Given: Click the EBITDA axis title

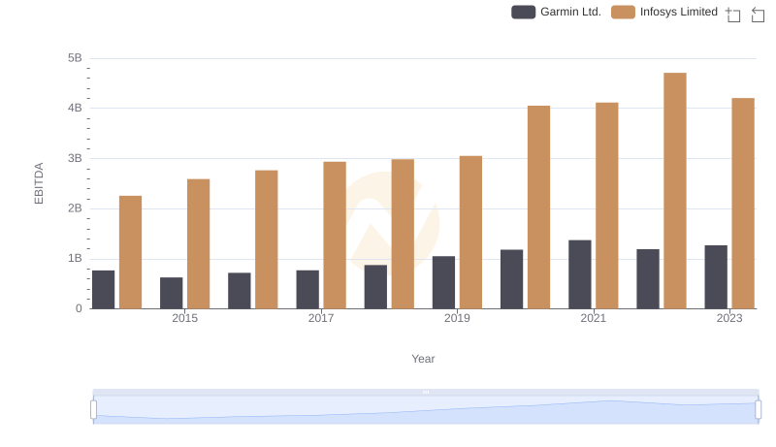Looking at the screenshot, I should click(x=40, y=182).
